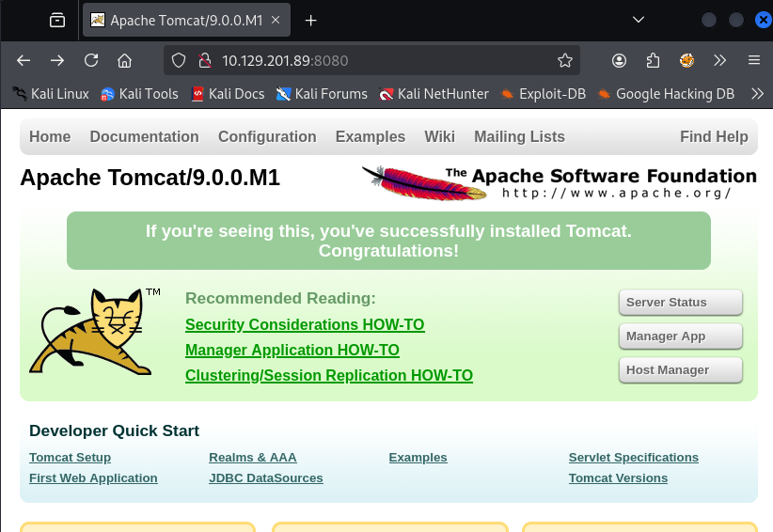This screenshot has width=773, height=532.
Task: Click the browser back arrow
Action: 24,60
